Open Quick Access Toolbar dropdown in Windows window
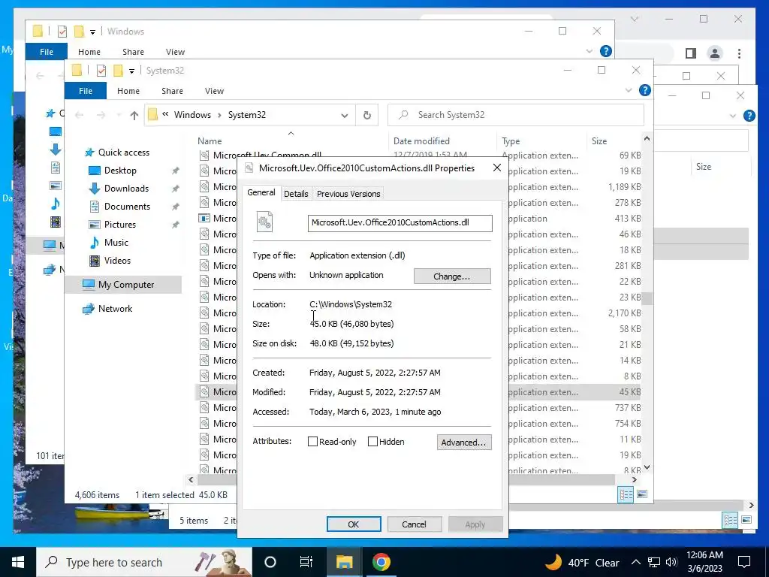 coord(92,32)
